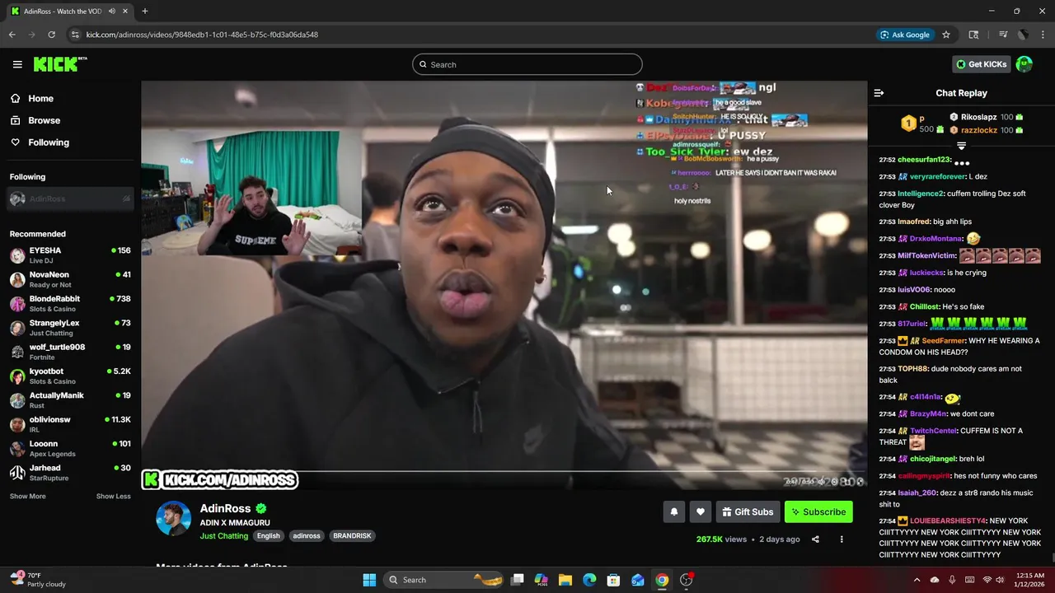Open File Explorer from taskbar
This screenshot has height=593, width=1055.
pos(565,580)
